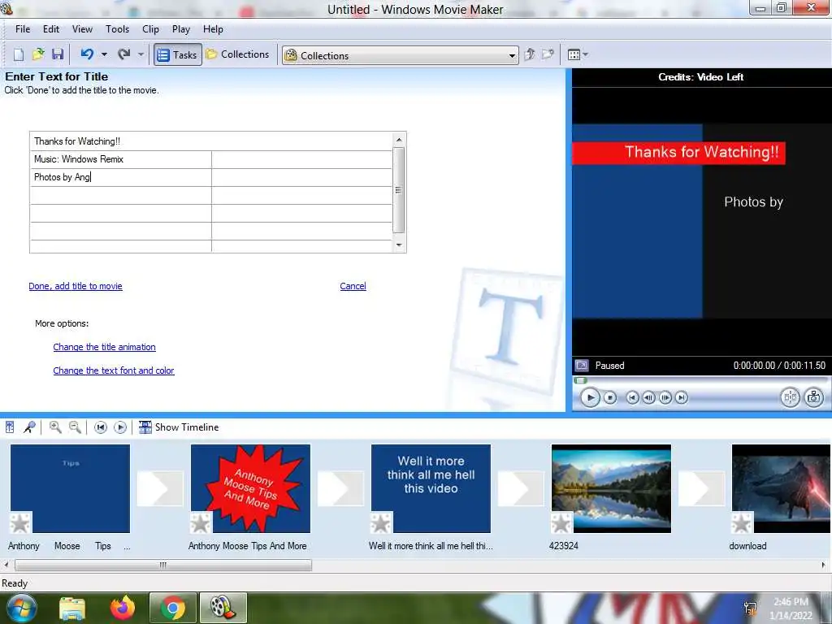Open the undo history dropdown arrow
The width and height of the screenshot is (832, 624).
104,54
